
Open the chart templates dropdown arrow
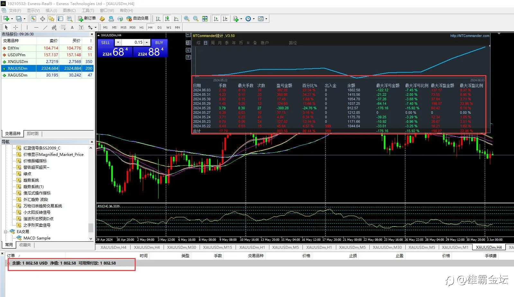point(266,19)
